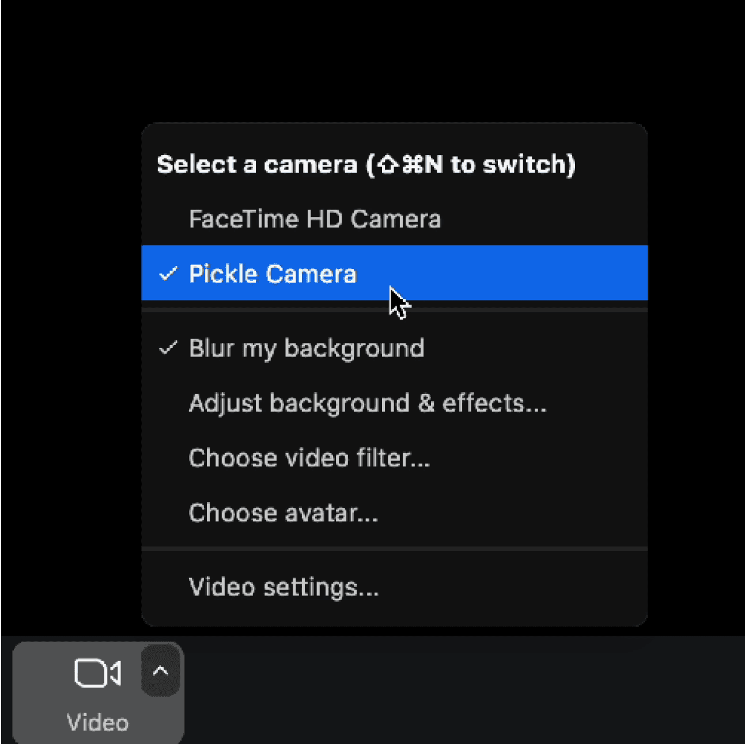Toggle Blur my background option
Screen dimensions: 745x744
point(394,348)
